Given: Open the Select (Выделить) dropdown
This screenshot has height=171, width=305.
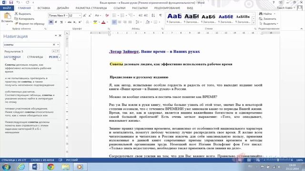Looking at the screenshot, I should point(269,24).
